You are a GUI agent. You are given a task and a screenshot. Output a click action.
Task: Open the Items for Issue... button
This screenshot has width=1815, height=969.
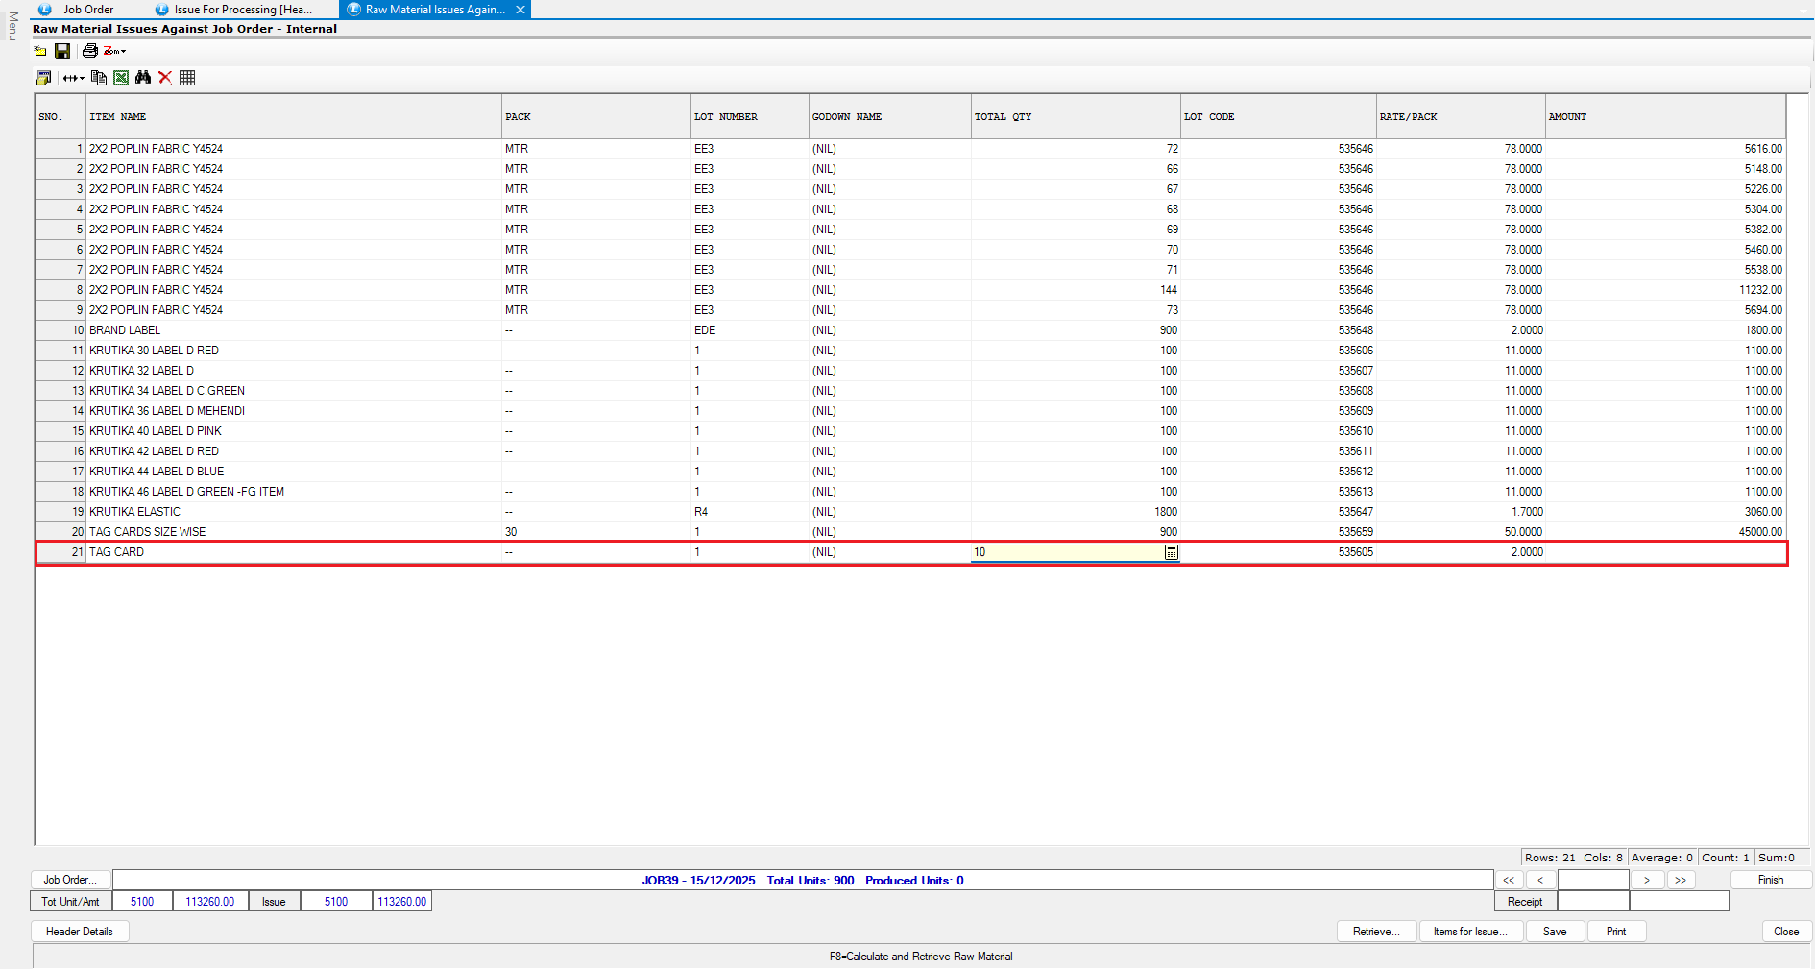pos(1470,932)
